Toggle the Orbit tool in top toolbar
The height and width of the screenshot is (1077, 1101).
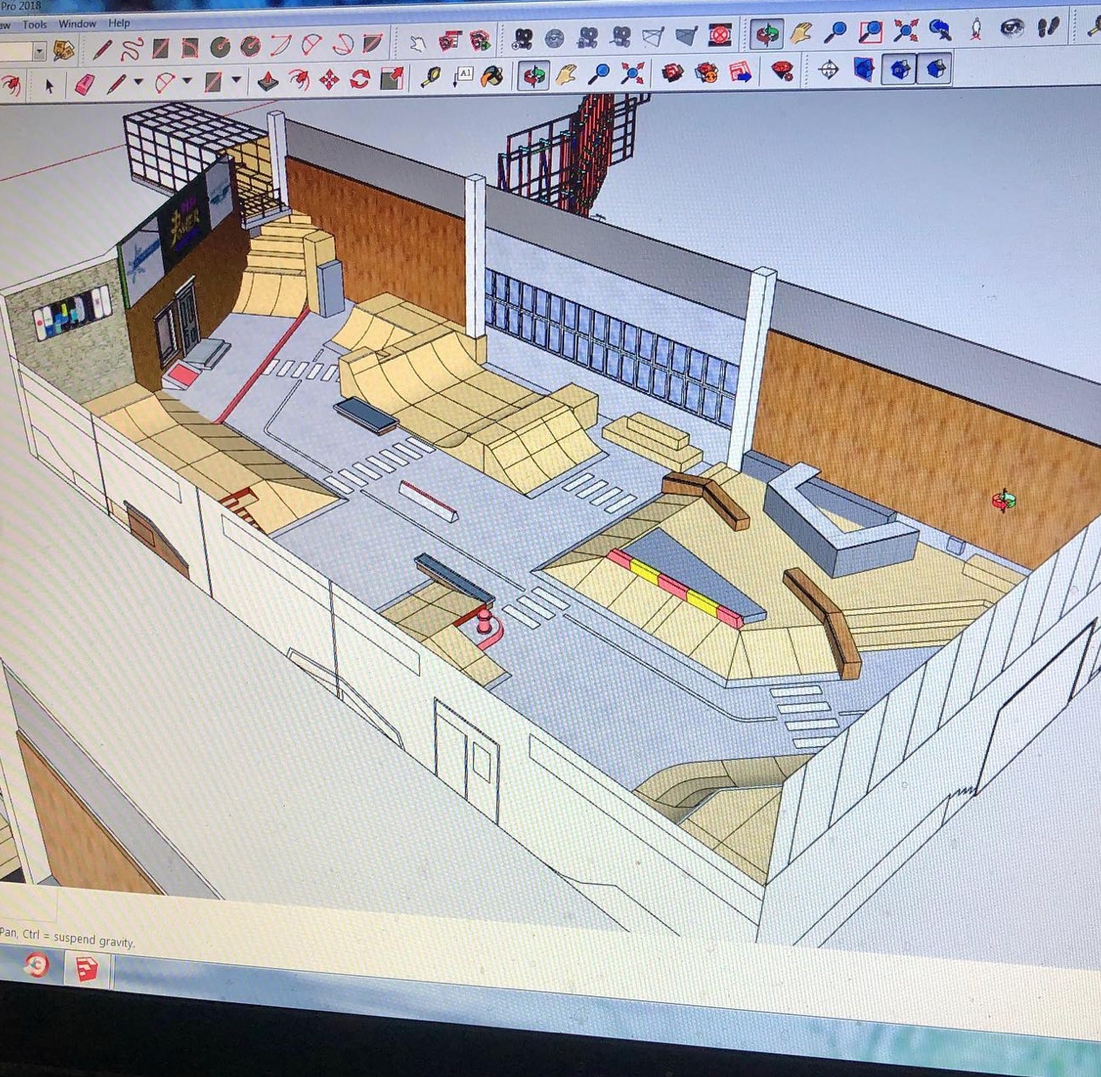[767, 34]
